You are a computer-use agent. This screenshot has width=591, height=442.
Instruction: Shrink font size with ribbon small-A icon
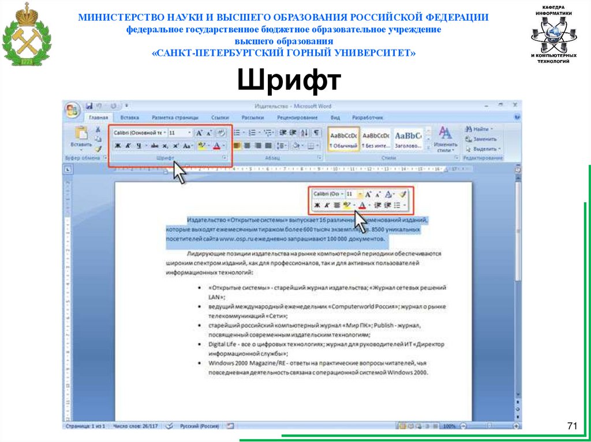[209, 133]
